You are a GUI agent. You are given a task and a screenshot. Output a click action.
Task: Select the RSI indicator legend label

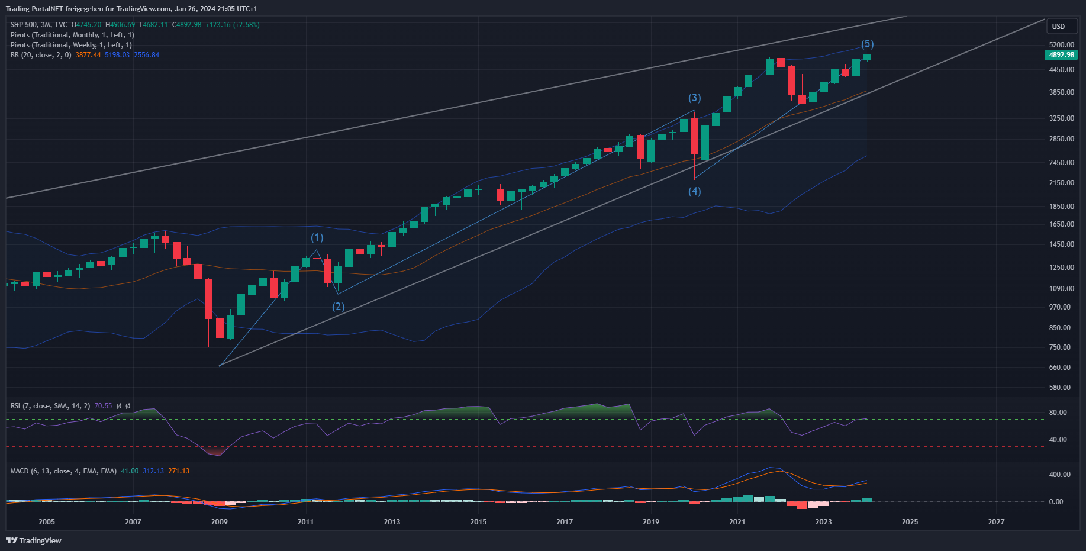click(50, 406)
